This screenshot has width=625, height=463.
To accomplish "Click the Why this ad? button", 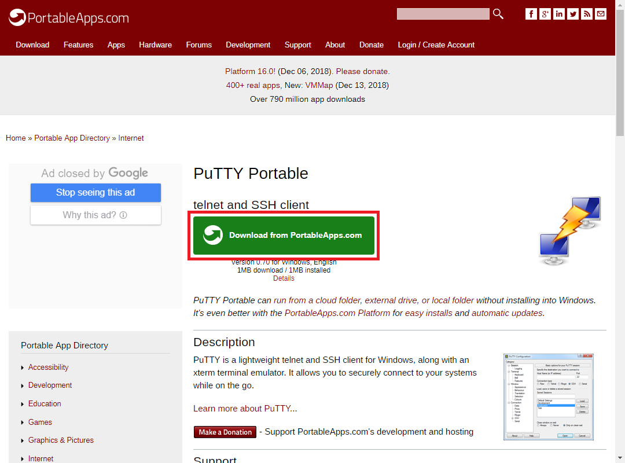I will pyautogui.click(x=95, y=215).
